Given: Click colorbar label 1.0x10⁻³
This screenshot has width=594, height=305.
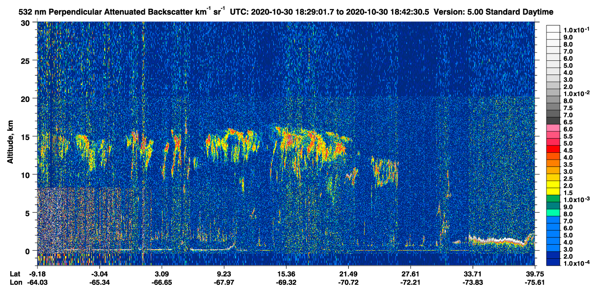Looking at the screenshot, I should (x=576, y=200).
